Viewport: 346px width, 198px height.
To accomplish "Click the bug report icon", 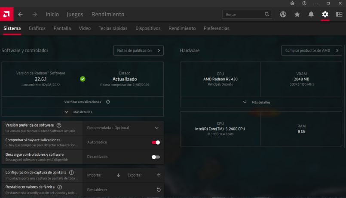I will pyautogui.click(x=292, y=3).
